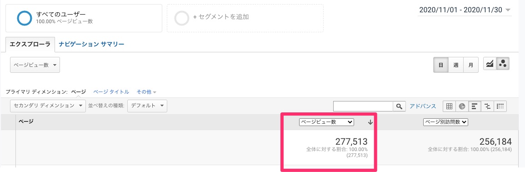Open the セカンダリ ディメンション dropdown
Screen dimensions: 525x172
point(48,106)
